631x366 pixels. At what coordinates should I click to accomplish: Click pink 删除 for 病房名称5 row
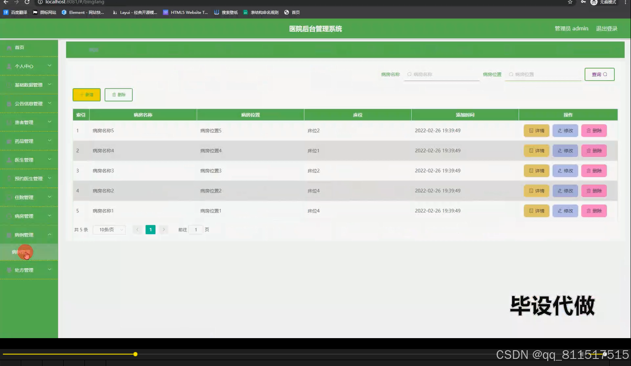click(x=594, y=131)
